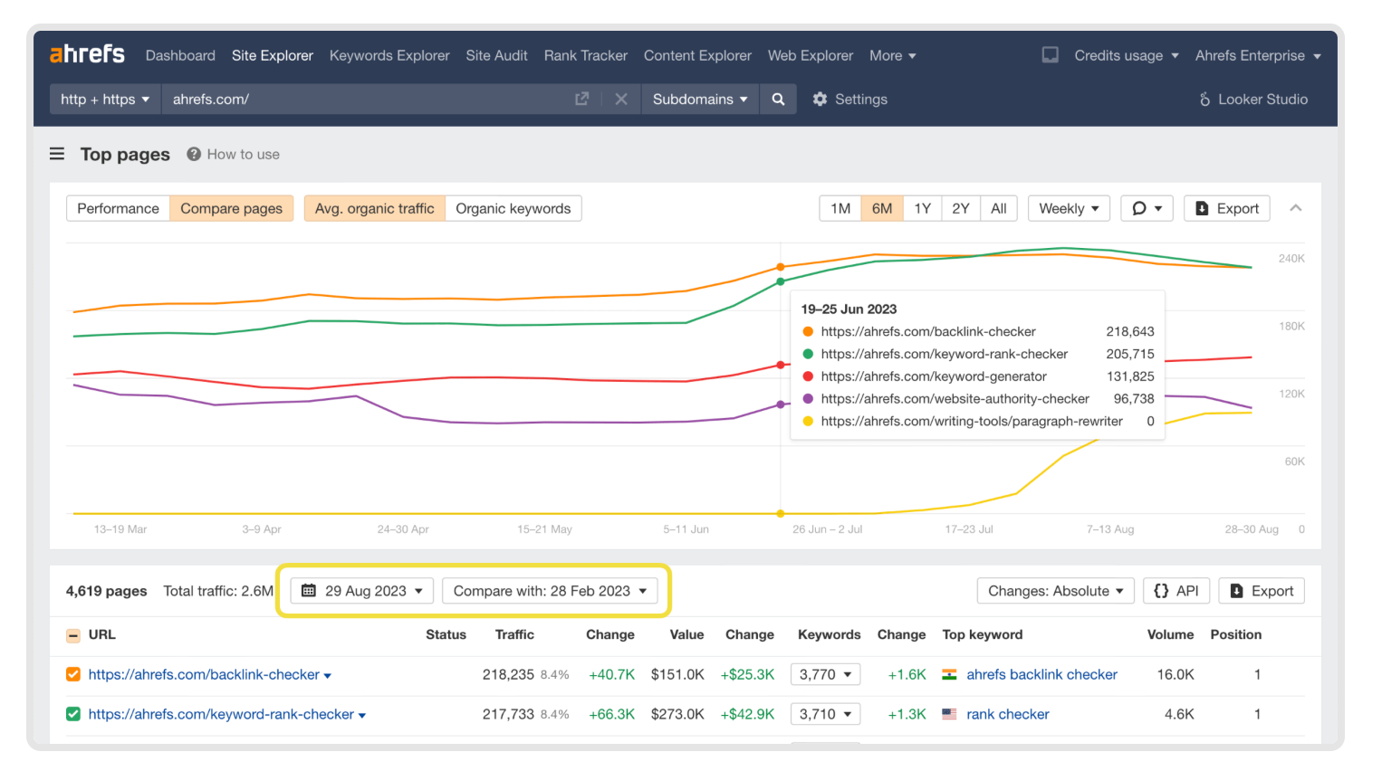Set chart range to 2Y
Screen dimensions: 1382x771
click(x=961, y=208)
